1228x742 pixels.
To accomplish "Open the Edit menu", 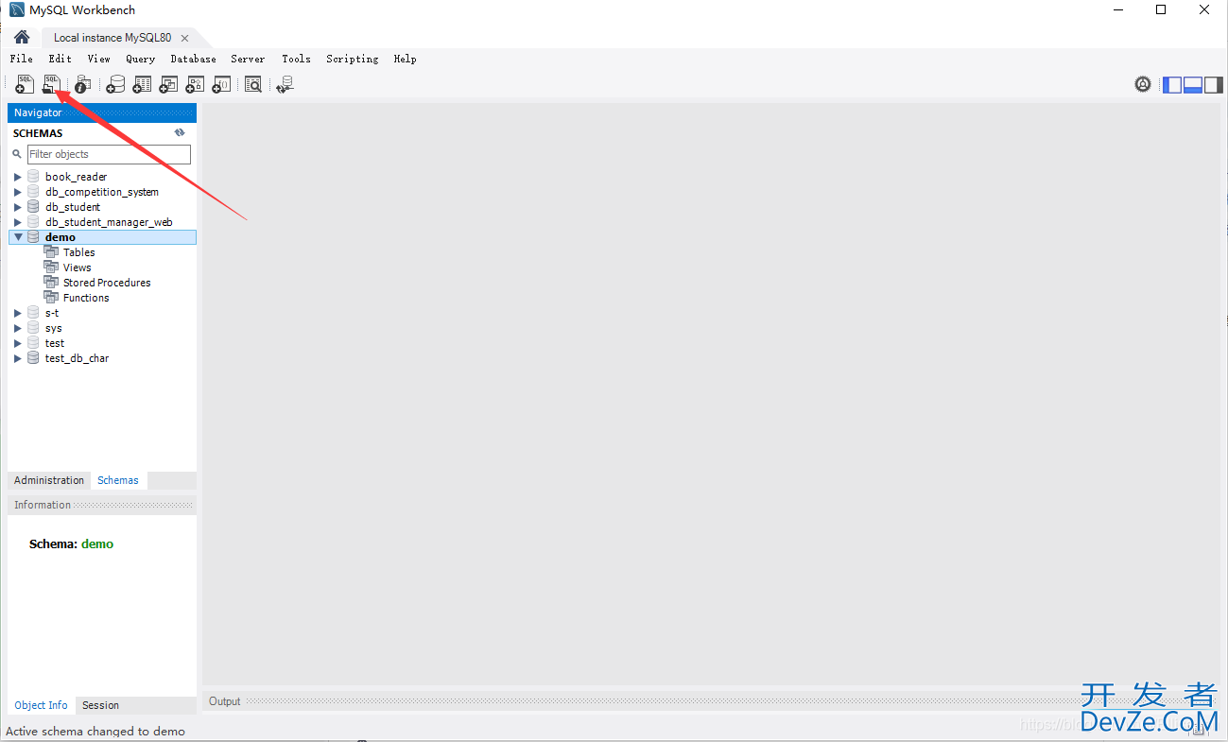I will click(x=61, y=59).
